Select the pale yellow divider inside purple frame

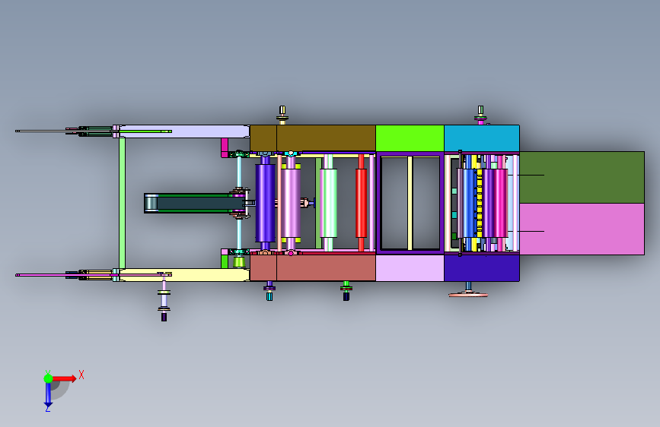410,203
